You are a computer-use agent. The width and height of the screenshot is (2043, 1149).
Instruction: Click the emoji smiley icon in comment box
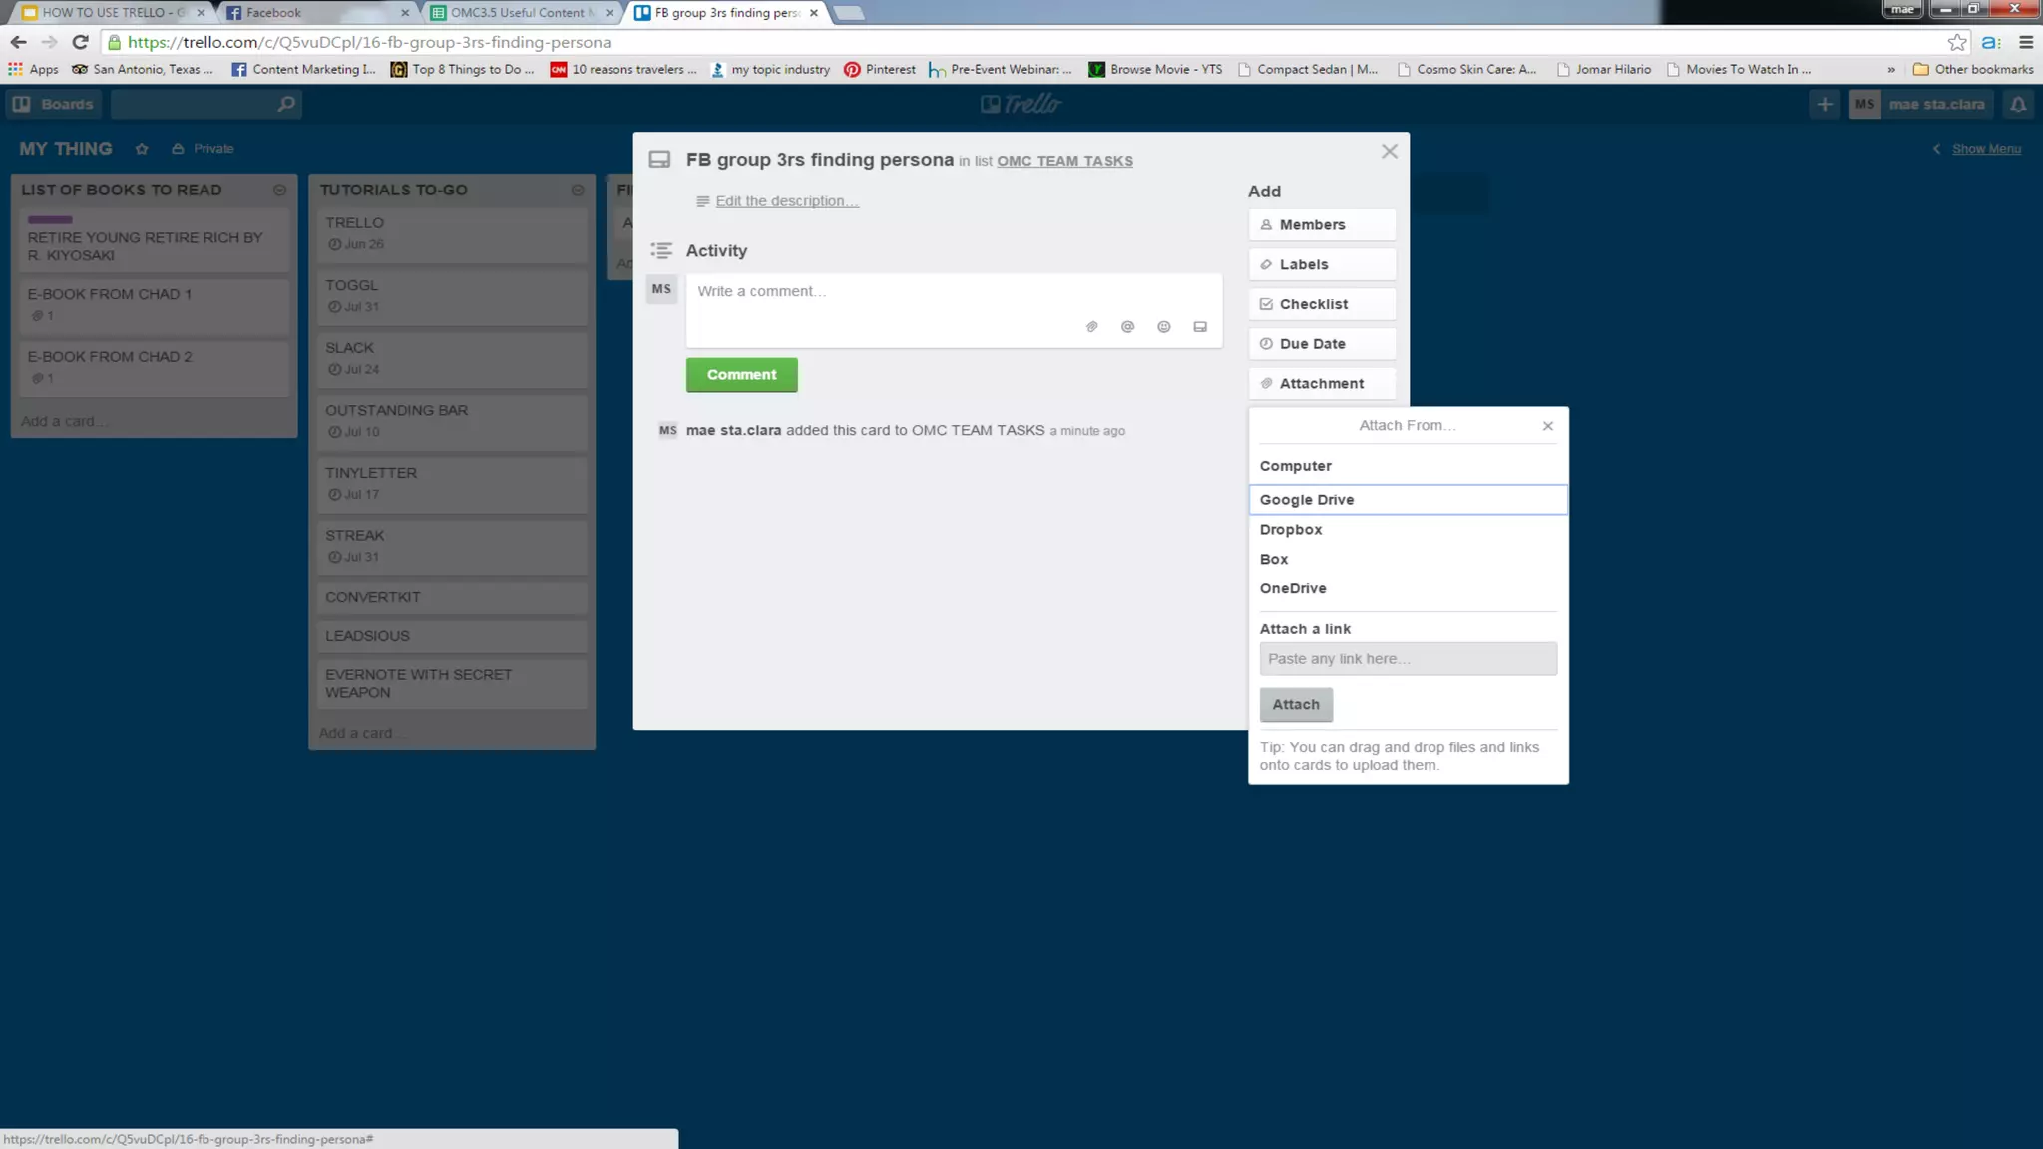pos(1163,327)
